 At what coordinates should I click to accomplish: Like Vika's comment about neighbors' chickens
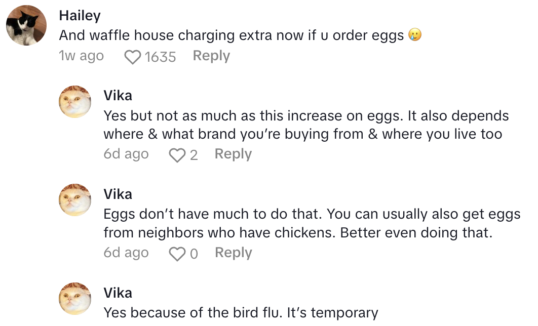pos(177,253)
